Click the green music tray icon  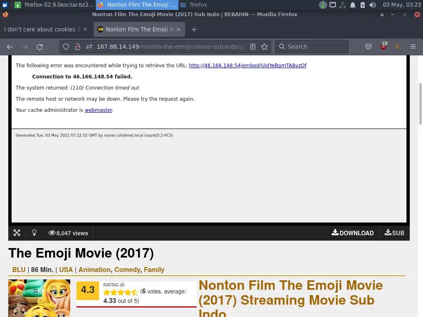323,5
